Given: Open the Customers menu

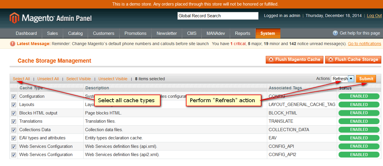Looking at the screenshot, I should tap(103, 33).
